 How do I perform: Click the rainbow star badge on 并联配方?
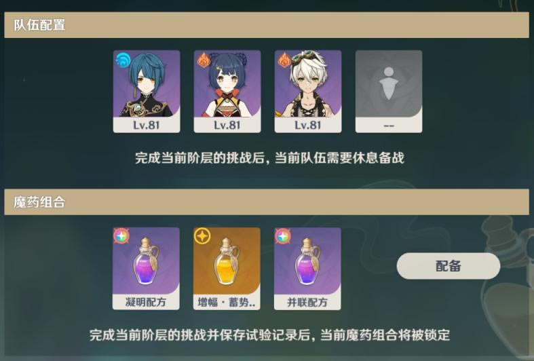(283, 235)
